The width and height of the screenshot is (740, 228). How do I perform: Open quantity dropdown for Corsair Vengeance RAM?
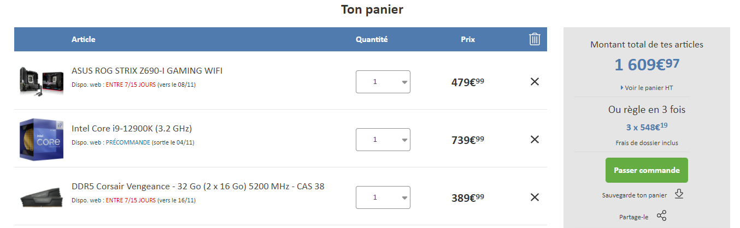coord(383,197)
